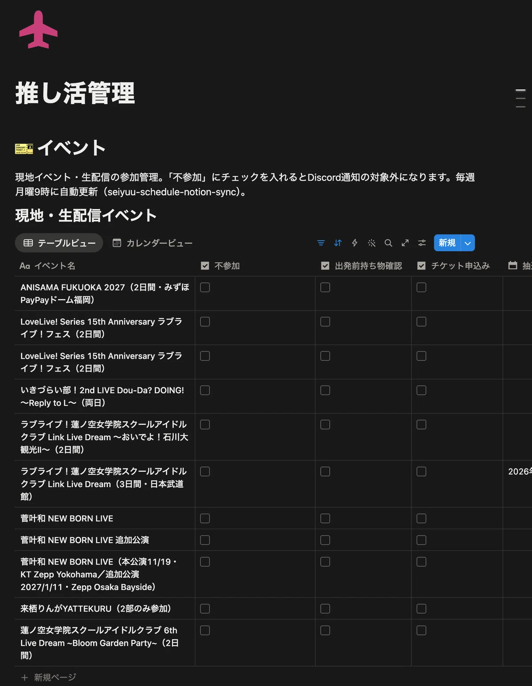Open the view settings sliders icon
This screenshot has height=686, width=532.
coord(422,243)
